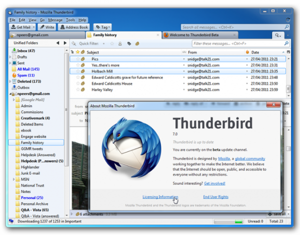Viewport: 300px width, 235px height.
Task: Open the File menu
Action: (12, 20)
